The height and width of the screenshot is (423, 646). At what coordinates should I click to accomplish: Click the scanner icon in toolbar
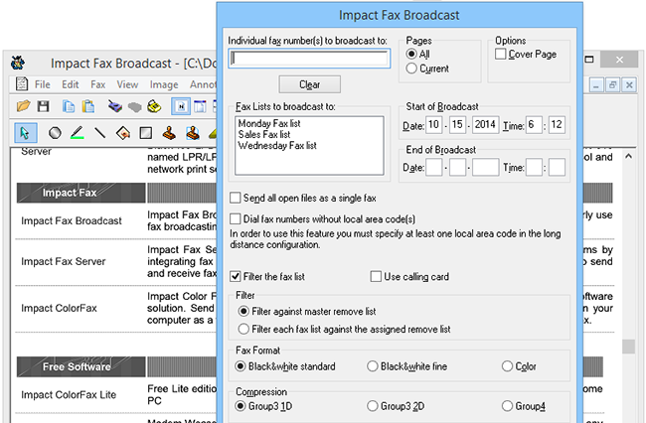click(115, 106)
